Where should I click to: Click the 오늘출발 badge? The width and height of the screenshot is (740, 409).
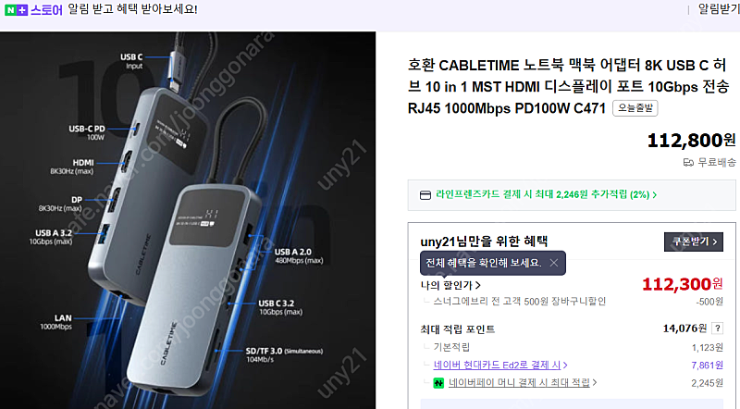[635, 108]
